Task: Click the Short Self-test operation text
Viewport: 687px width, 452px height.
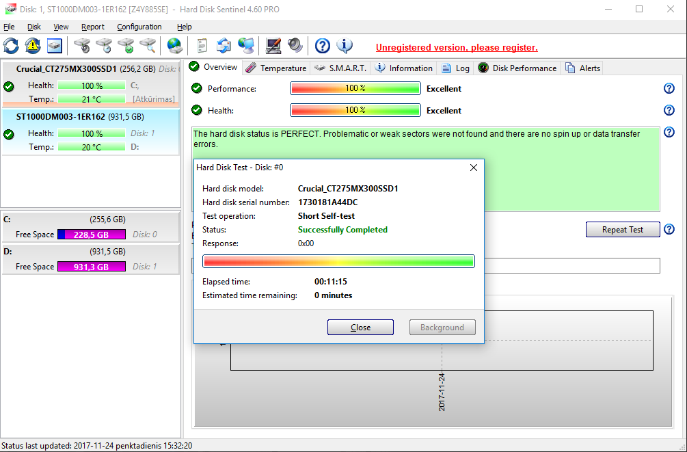Action: (327, 215)
